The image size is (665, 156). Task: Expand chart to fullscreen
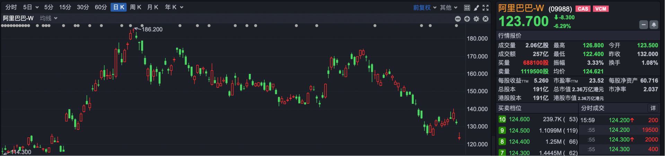pyautogui.click(x=485, y=8)
